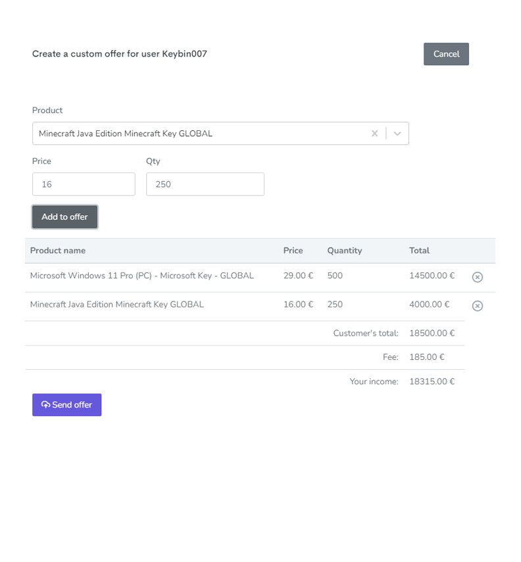Select the Minecraft Java Edition table row name
This screenshot has height=562, width=521.
[117, 304]
